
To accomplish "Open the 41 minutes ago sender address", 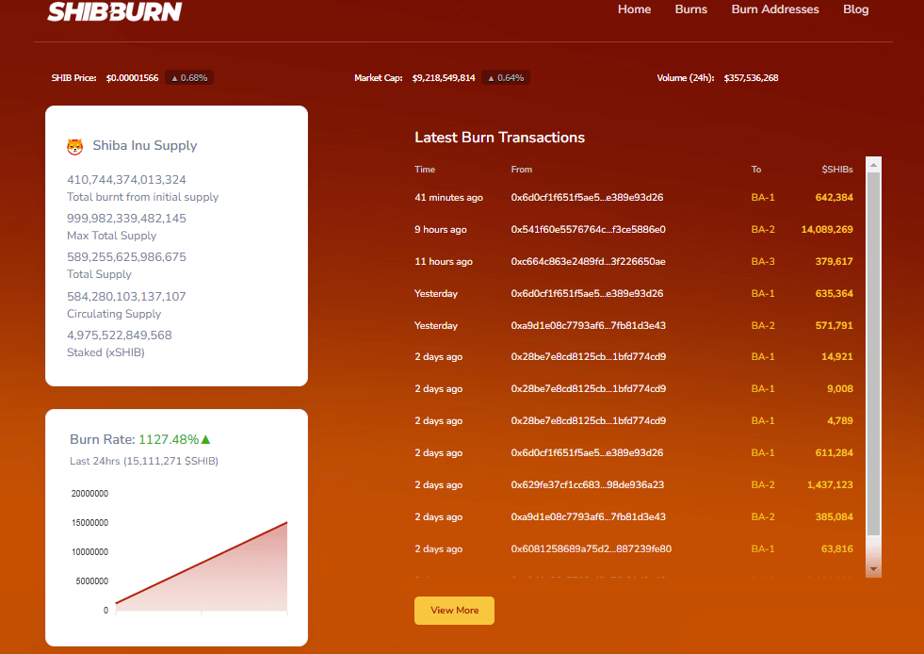I will [587, 198].
